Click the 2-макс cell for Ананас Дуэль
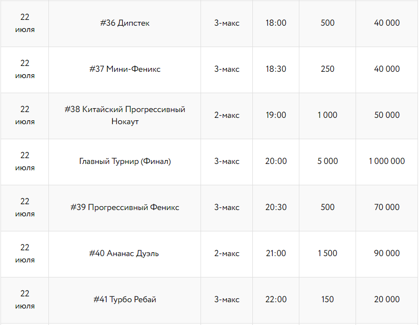The width and height of the screenshot is (419, 325). click(227, 253)
